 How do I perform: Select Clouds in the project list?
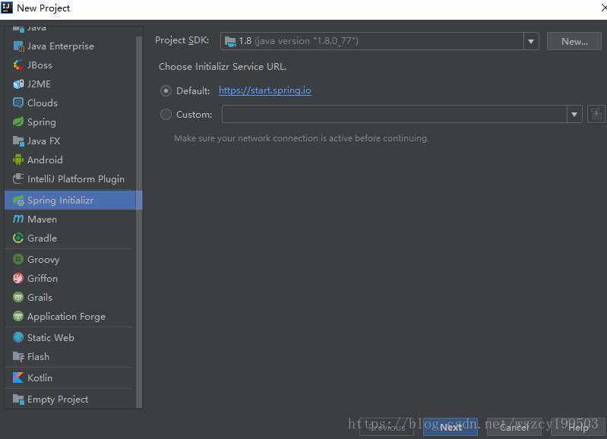[x=71, y=103]
